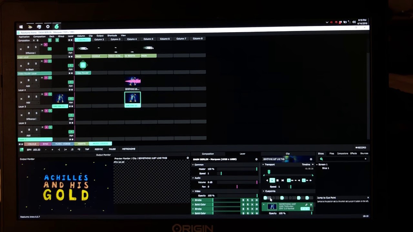Open the Output menu
Image resolution: width=413 pixels, height=232 pixels.
(x=100, y=35)
